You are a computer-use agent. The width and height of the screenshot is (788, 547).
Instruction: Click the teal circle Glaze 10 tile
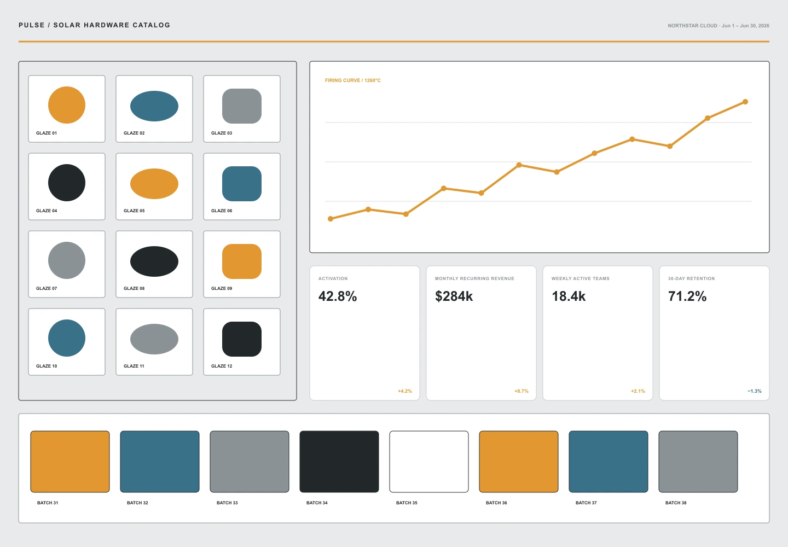(67, 342)
